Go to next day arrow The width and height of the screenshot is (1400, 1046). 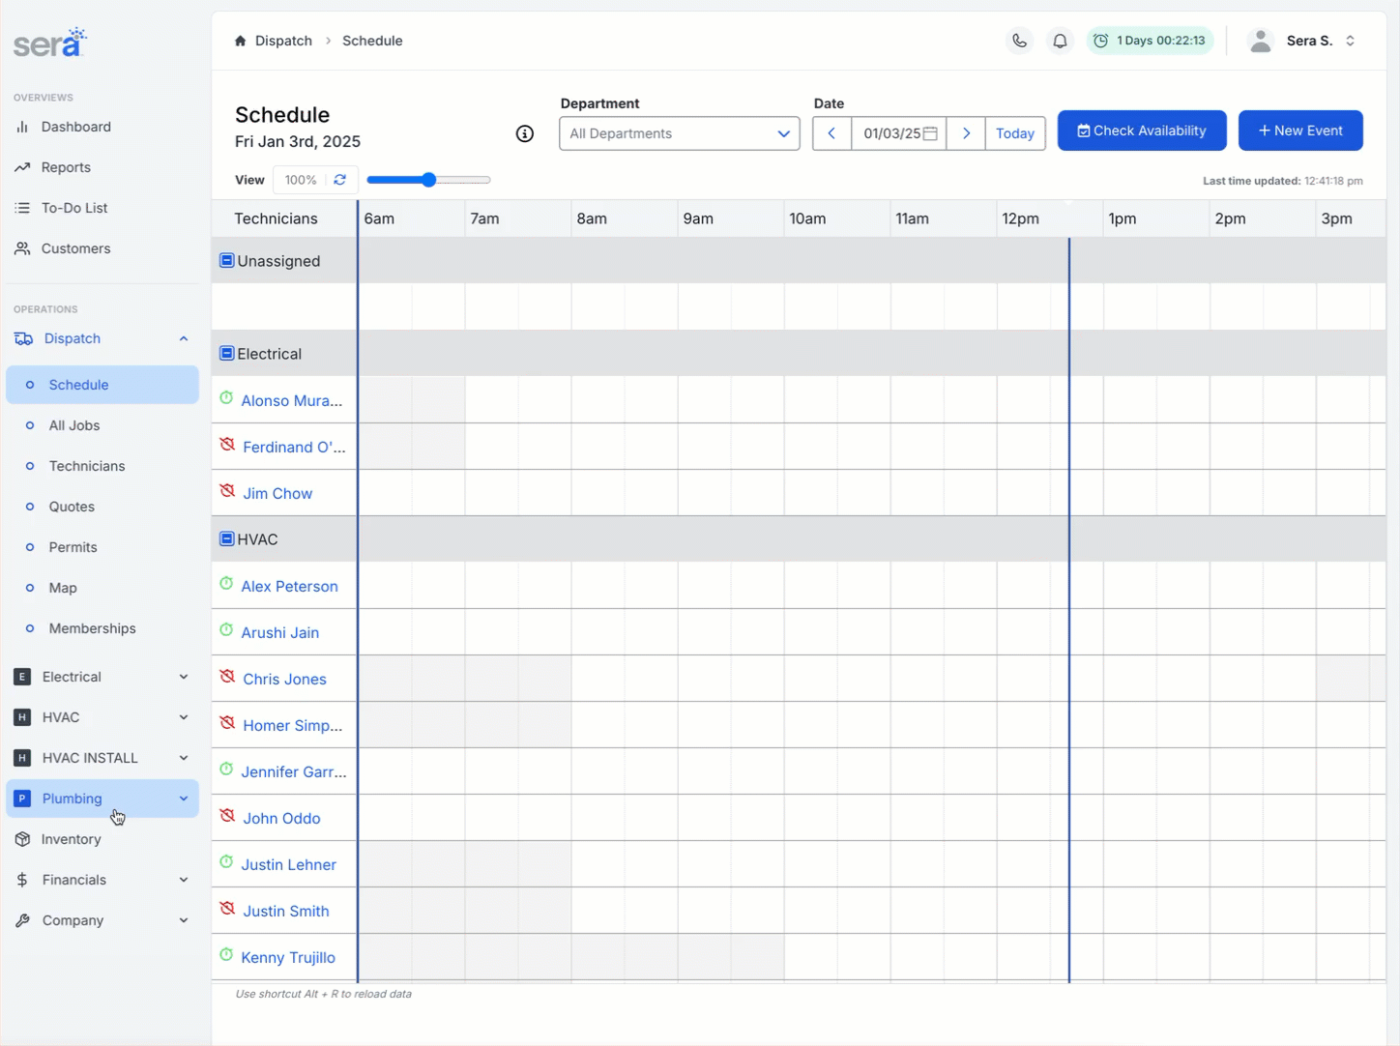point(966,133)
